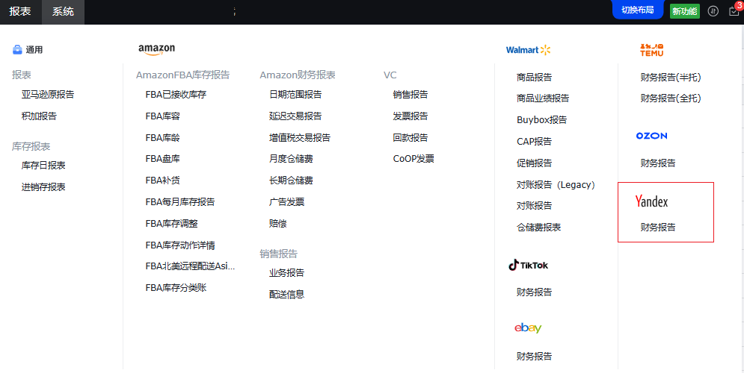Open VC 销售报告
The image size is (744, 373).
(411, 95)
